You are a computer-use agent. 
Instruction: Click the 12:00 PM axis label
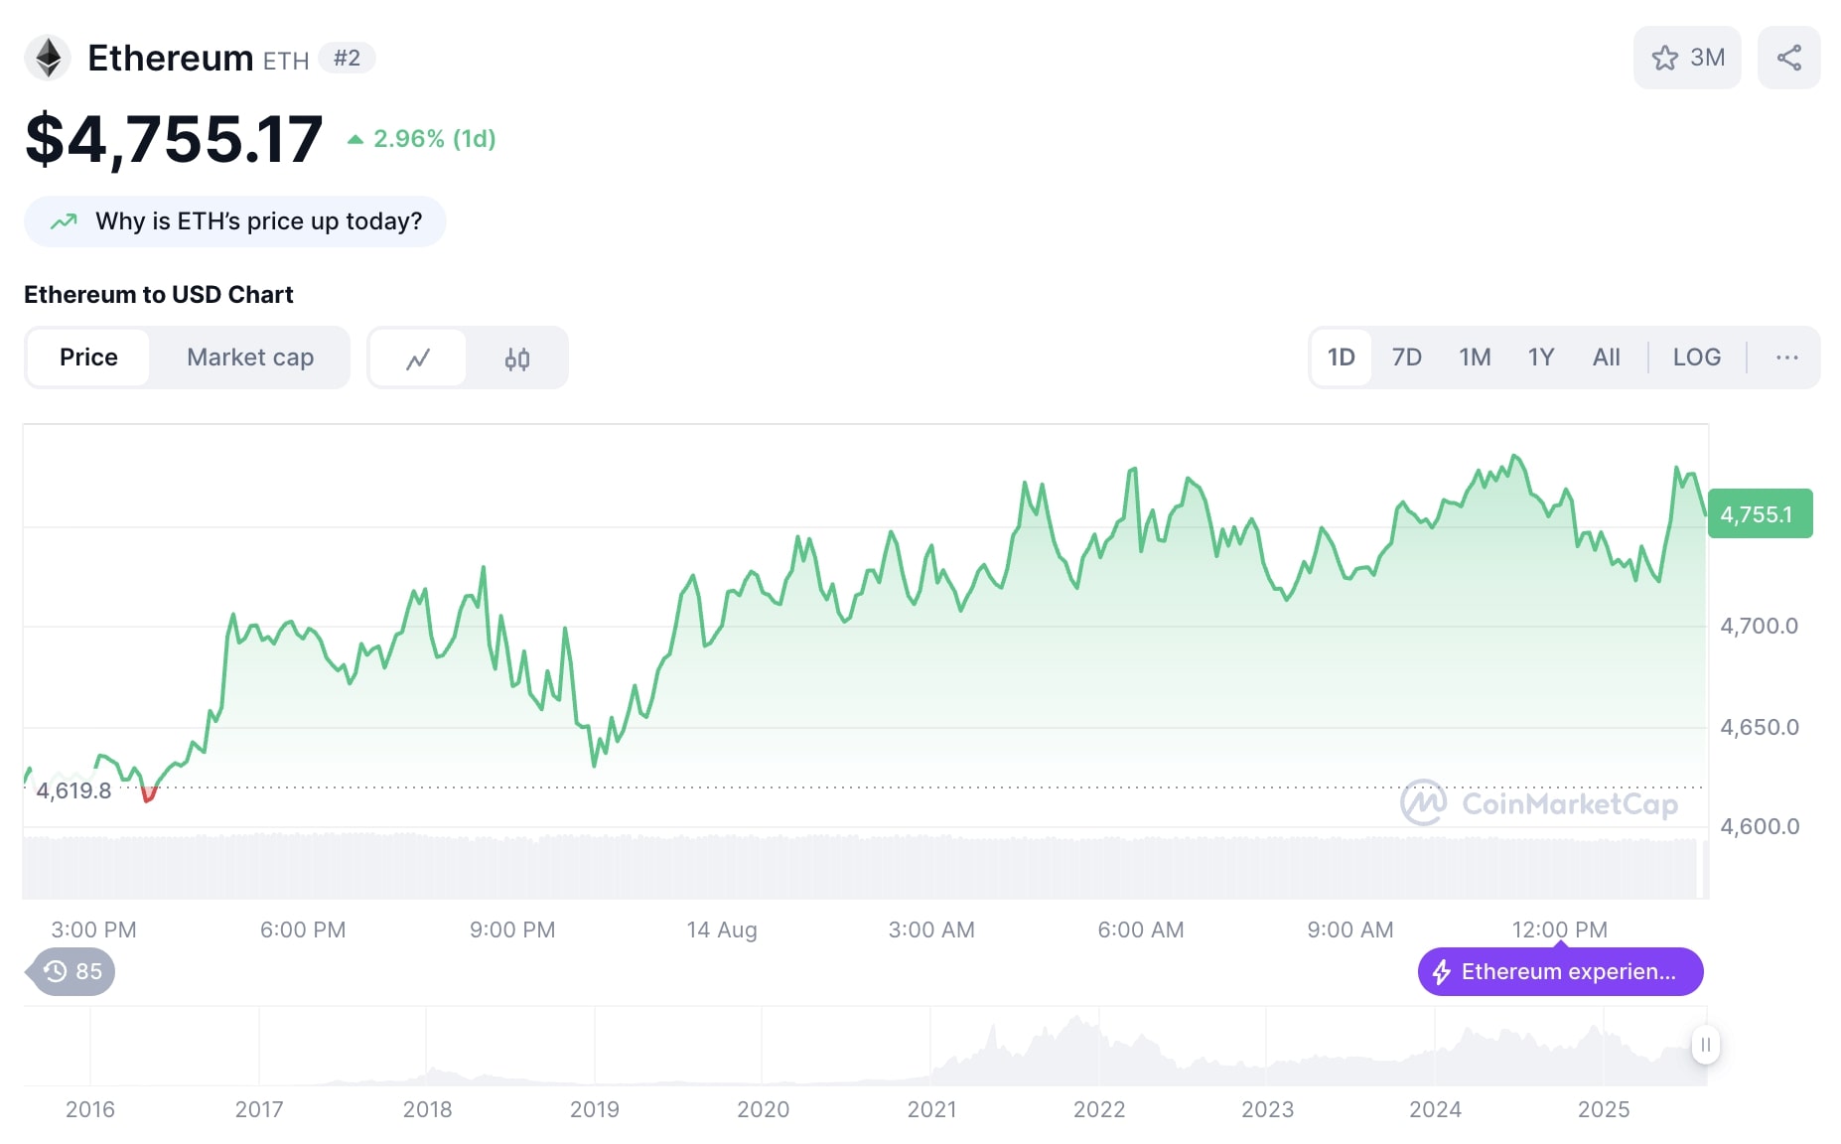[1559, 930]
